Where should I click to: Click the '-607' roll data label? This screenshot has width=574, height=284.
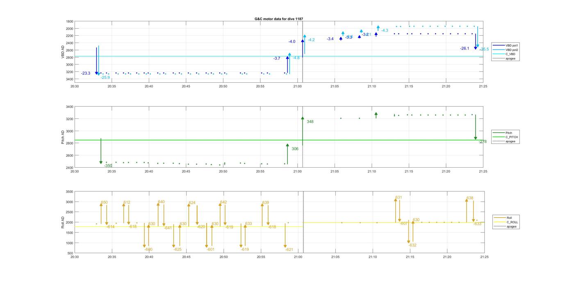tap(404, 224)
